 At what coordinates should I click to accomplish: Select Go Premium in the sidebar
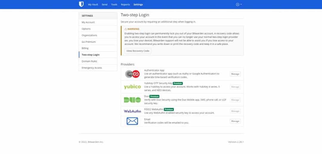pyautogui.click(x=89, y=42)
